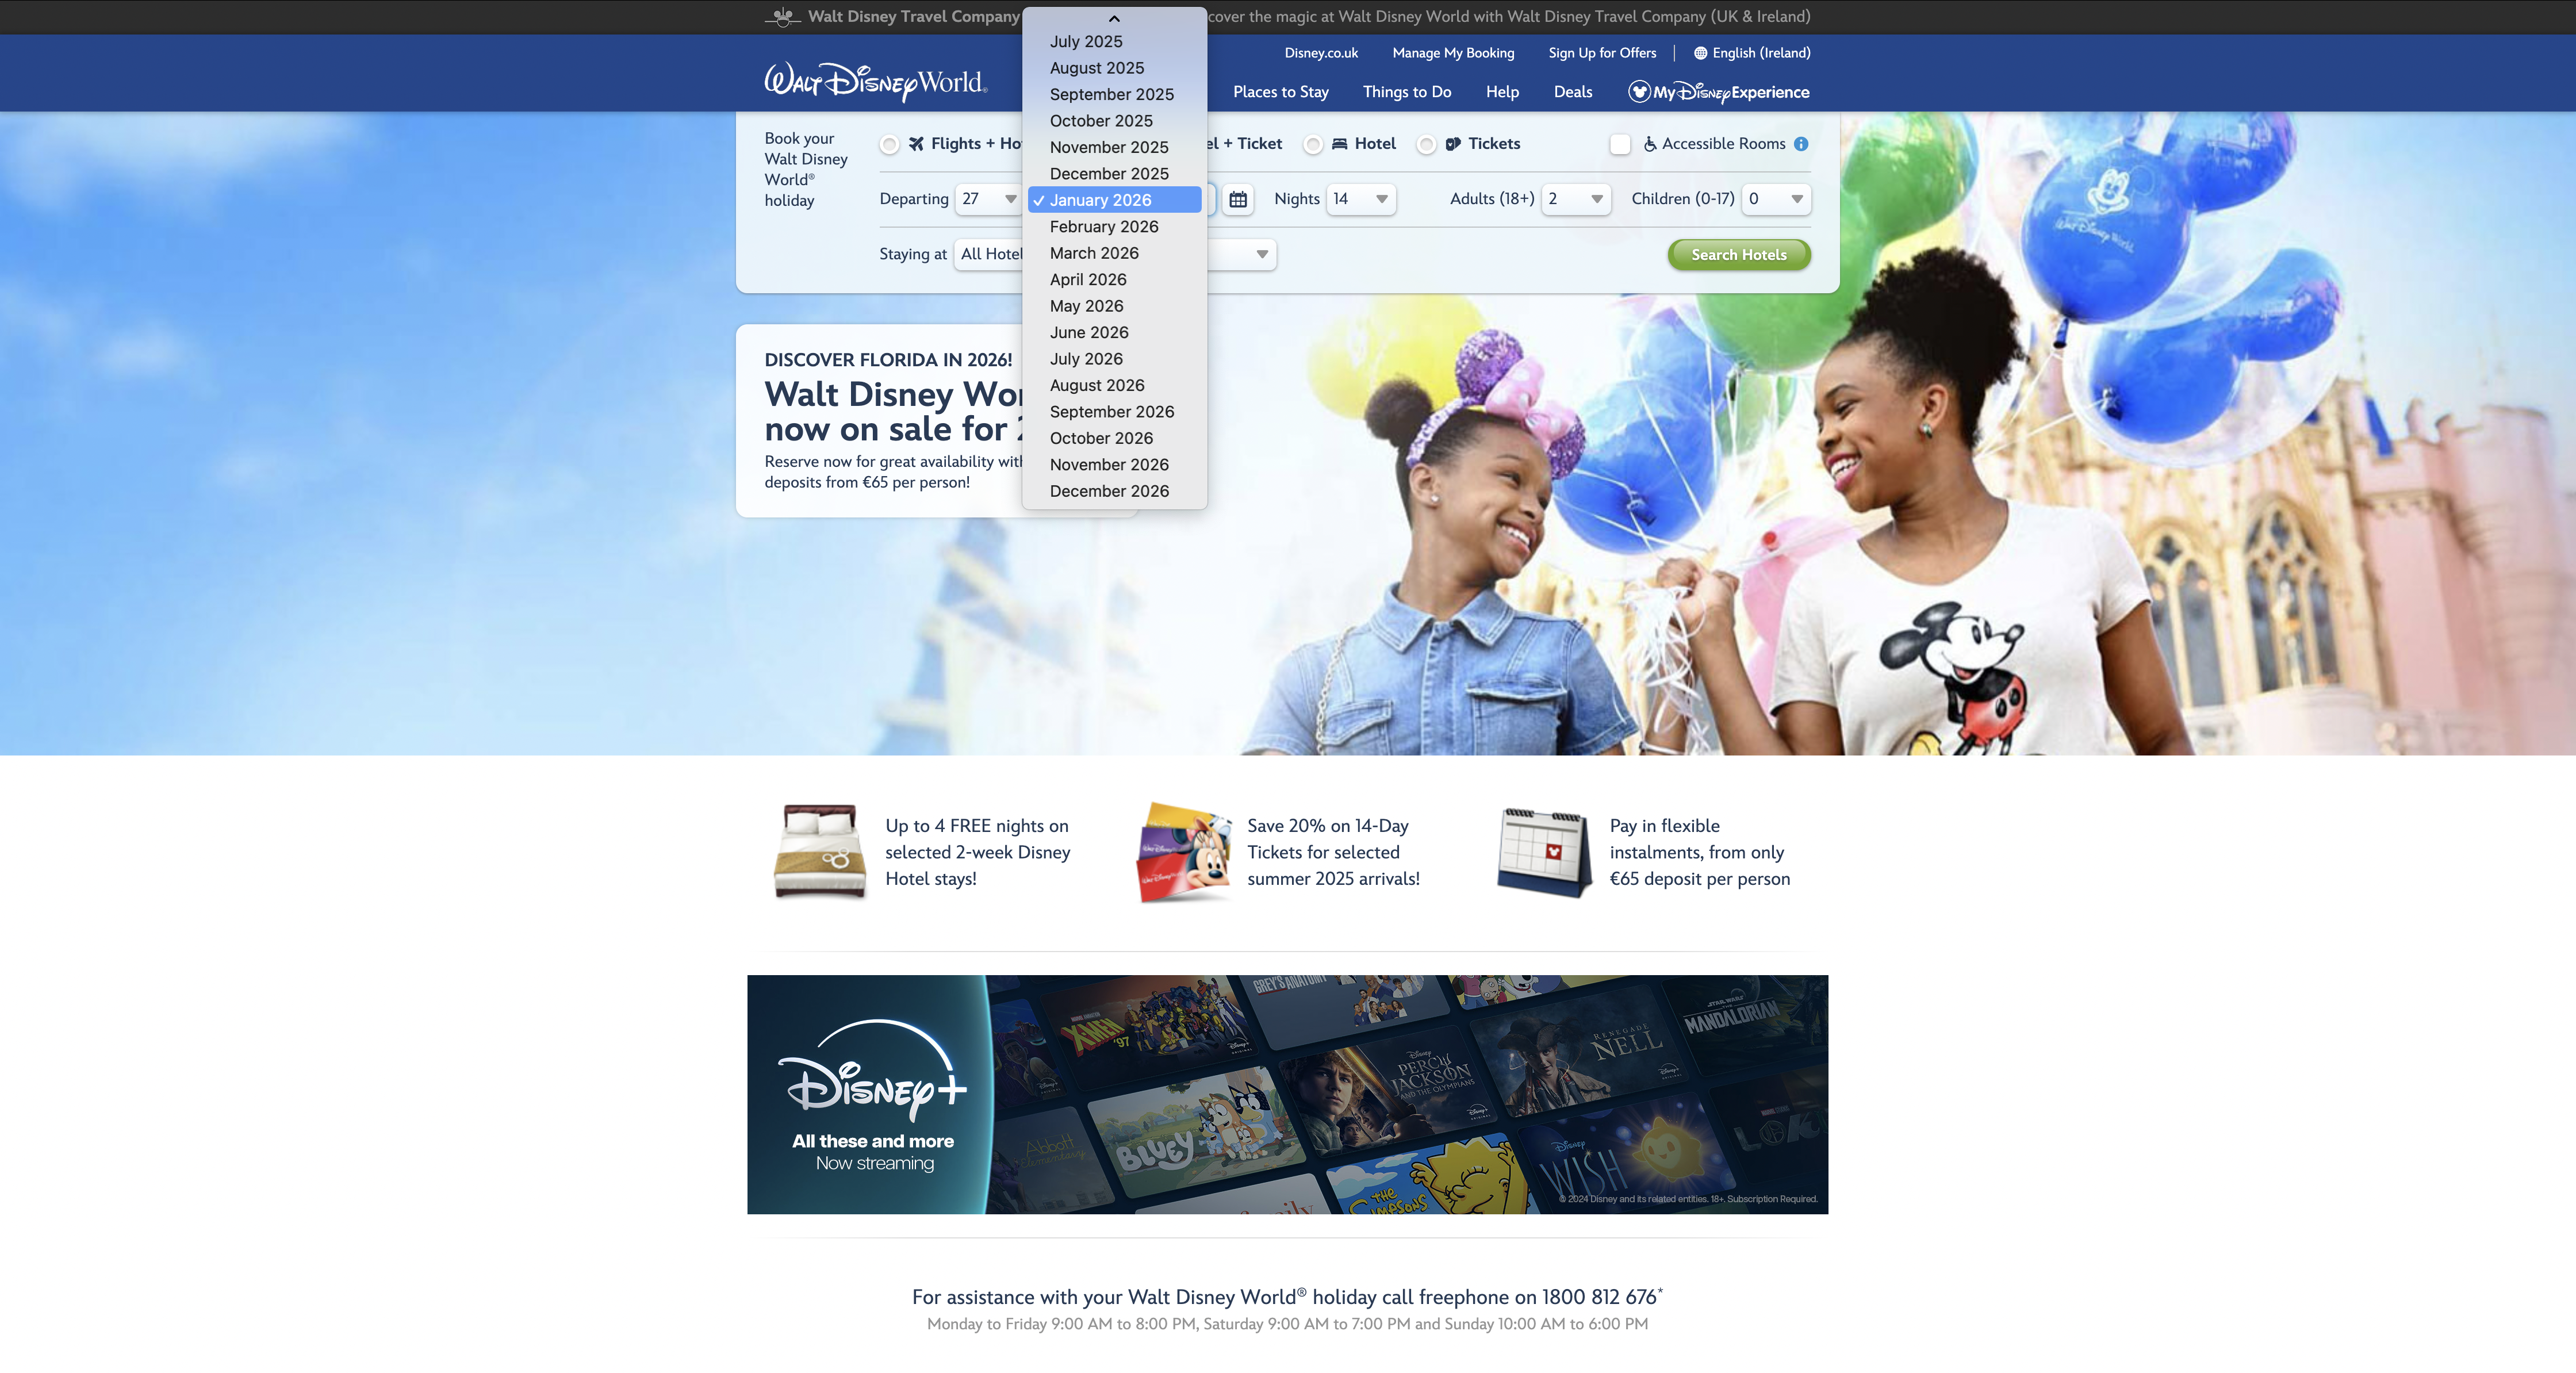Select the checked January 2026 option
Screen dimensions: 2576x1373
point(1114,200)
